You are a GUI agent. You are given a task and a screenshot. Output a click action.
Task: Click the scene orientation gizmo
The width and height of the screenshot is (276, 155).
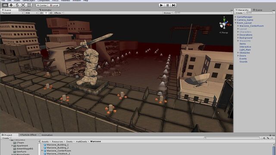click(x=224, y=24)
